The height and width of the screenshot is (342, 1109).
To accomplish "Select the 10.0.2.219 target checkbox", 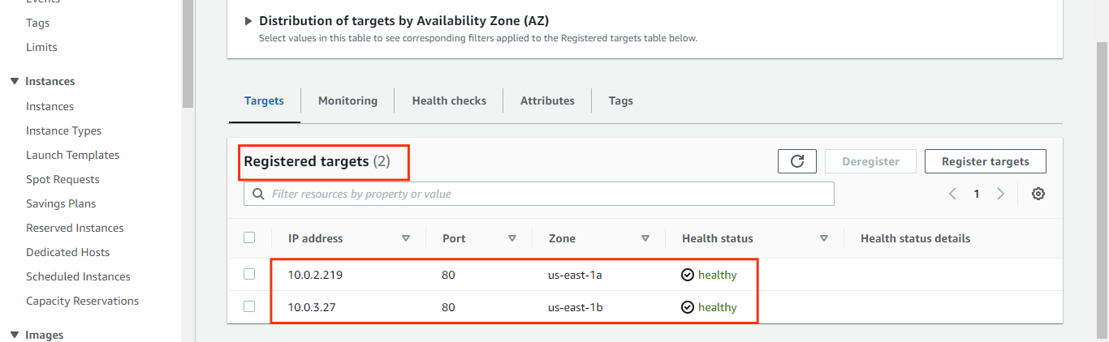I will [x=249, y=274].
